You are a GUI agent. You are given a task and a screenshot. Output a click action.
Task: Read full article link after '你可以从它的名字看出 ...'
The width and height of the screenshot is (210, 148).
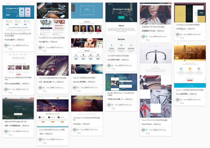click(x=26, y=84)
